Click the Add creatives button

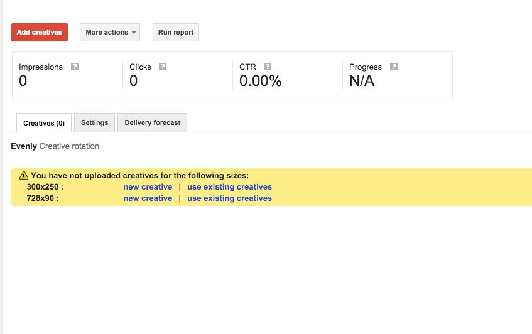(x=40, y=33)
